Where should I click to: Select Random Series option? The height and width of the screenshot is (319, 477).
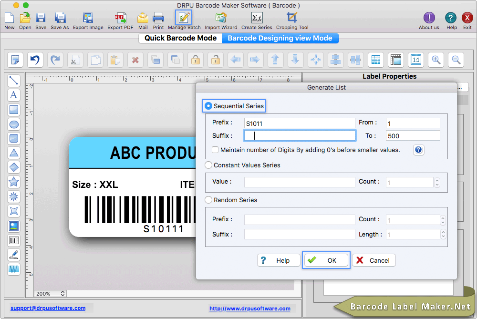click(208, 200)
